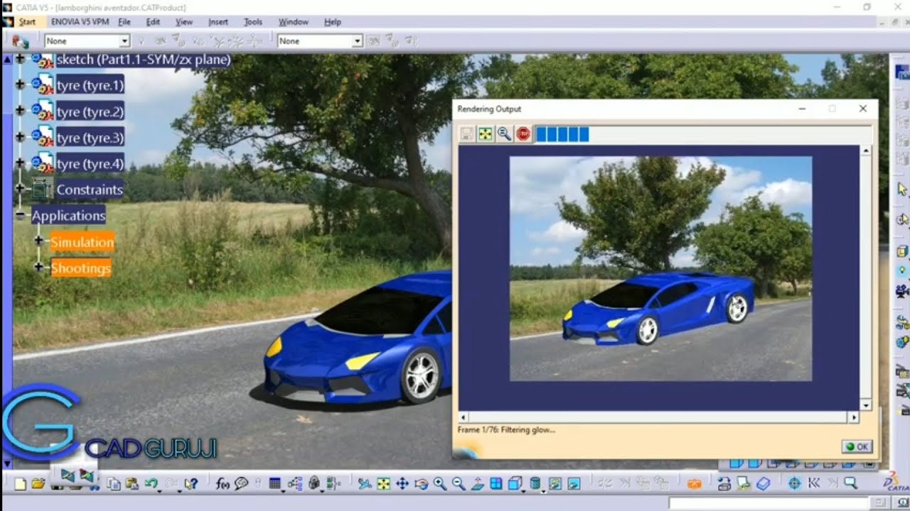Collapse the Applications tree node

pyautogui.click(x=19, y=216)
